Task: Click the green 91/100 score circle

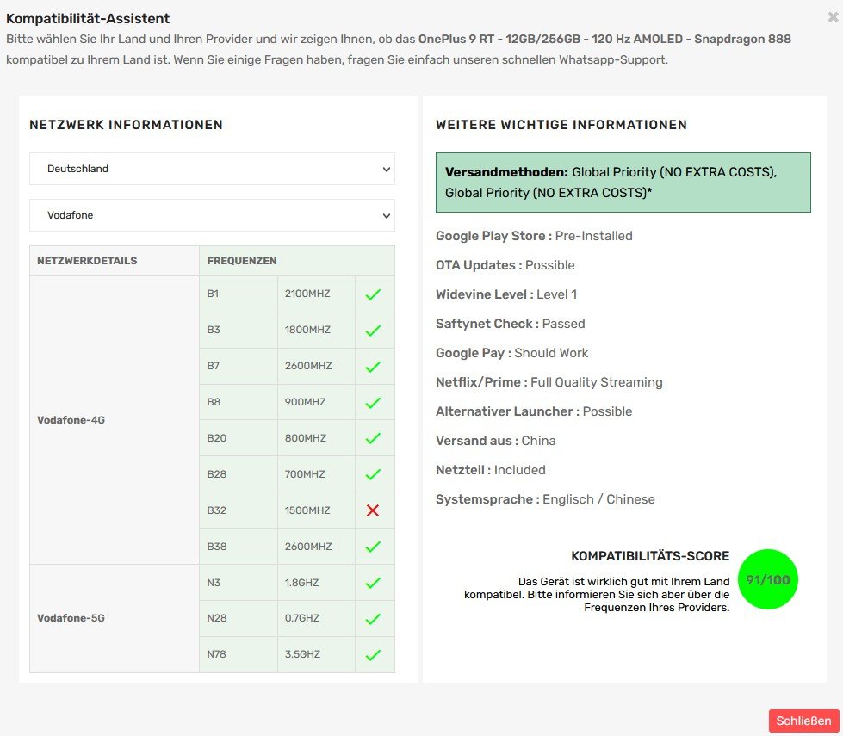Action: 768,579
